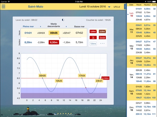Tap the TE button
The image size is (157, 117).
[x=93, y=38]
